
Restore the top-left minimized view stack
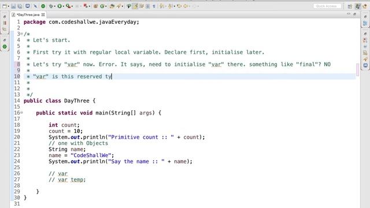click(5, 17)
